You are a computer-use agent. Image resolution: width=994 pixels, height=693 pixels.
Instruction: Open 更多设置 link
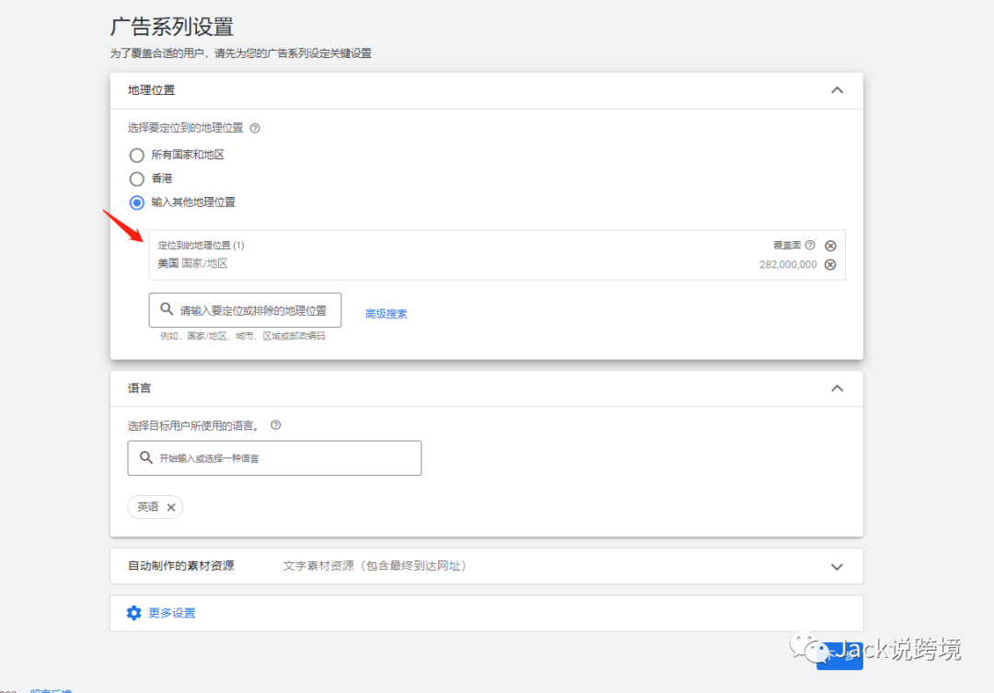click(x=172, y=613)
